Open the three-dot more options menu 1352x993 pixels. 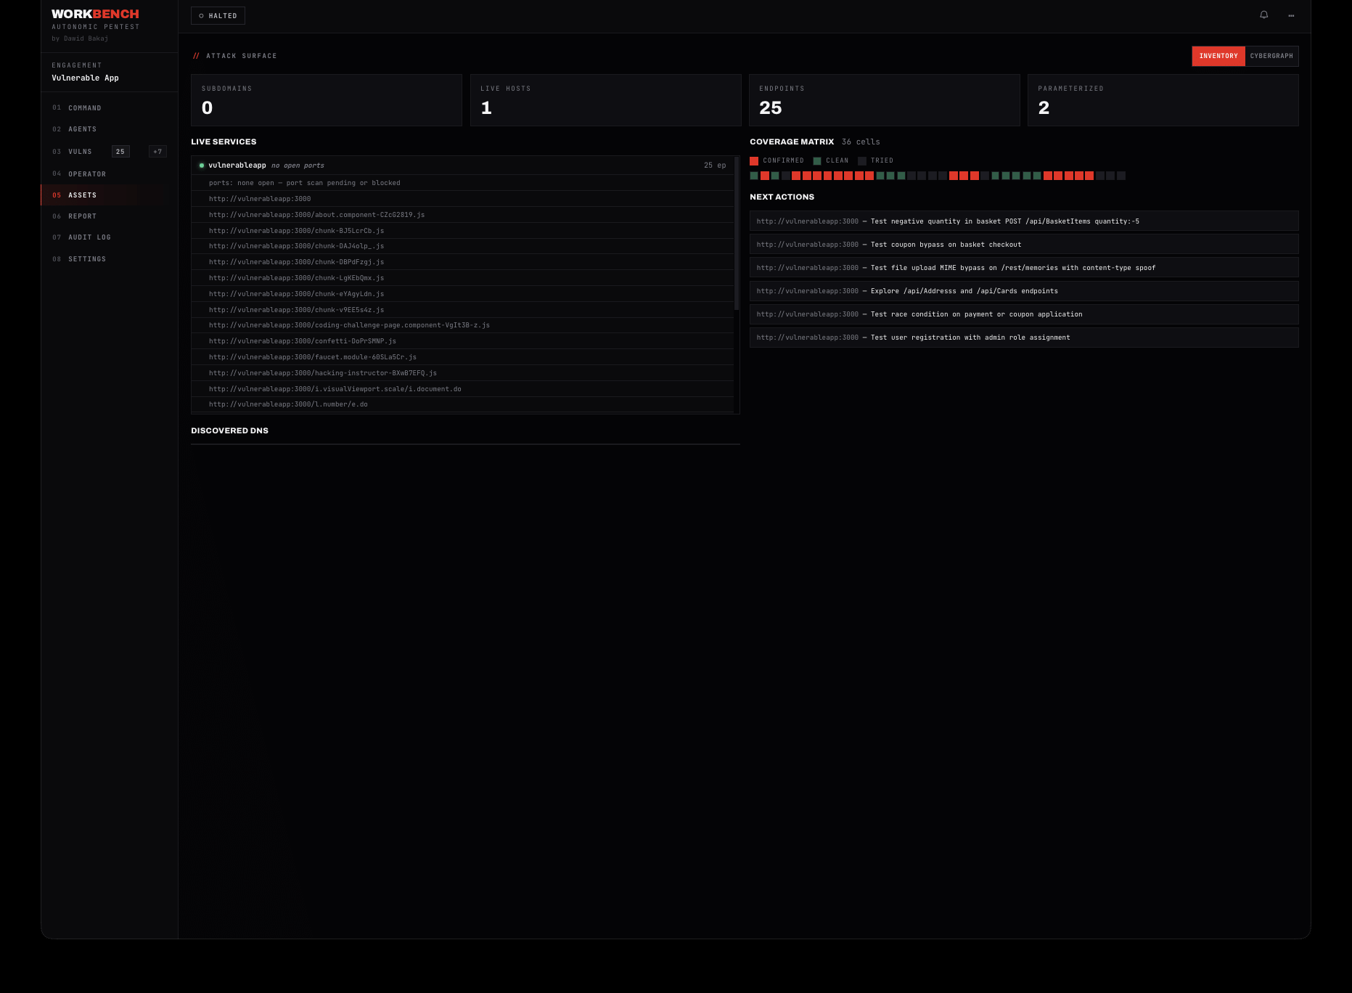click(1291, 15)
